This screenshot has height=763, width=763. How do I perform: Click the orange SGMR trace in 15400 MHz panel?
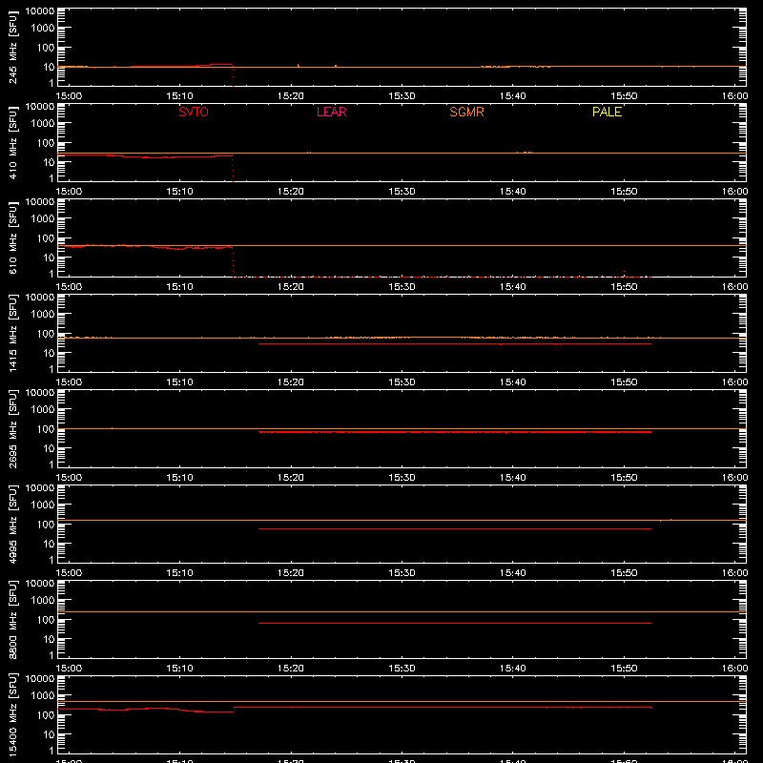pyautogui.click(x=402, y=702)
